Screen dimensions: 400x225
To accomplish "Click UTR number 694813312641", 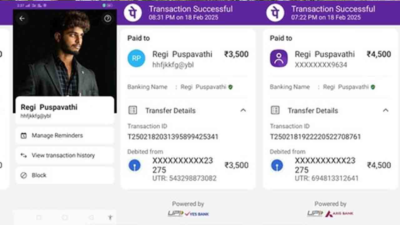I will pyautogui.click(x=327, y=178).
